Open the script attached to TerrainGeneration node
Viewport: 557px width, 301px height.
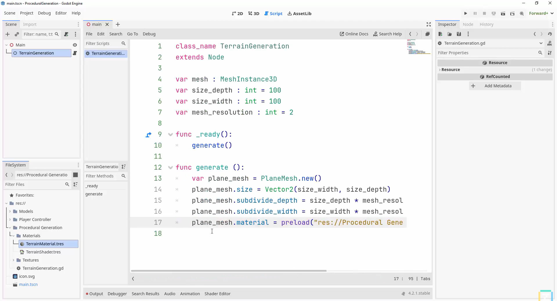coord(75,53)
